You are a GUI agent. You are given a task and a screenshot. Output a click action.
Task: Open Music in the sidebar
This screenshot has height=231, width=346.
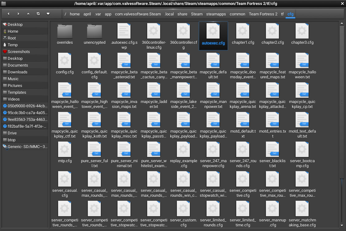tap(25, 79)
